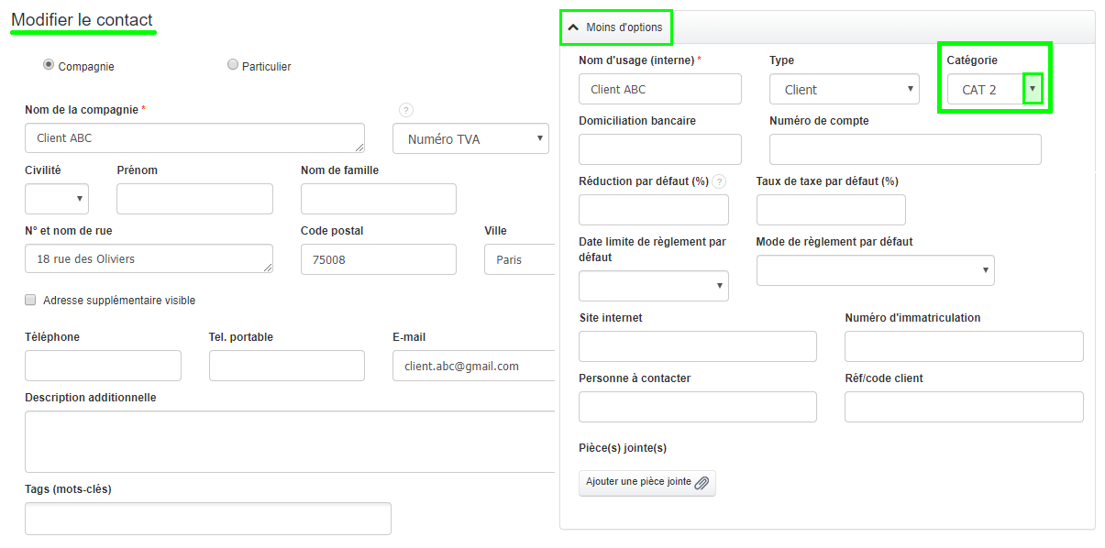Expand the Numéro TVA dropdown
The width and height of the screenshot is (1105, 548).
tap(470, 139)
